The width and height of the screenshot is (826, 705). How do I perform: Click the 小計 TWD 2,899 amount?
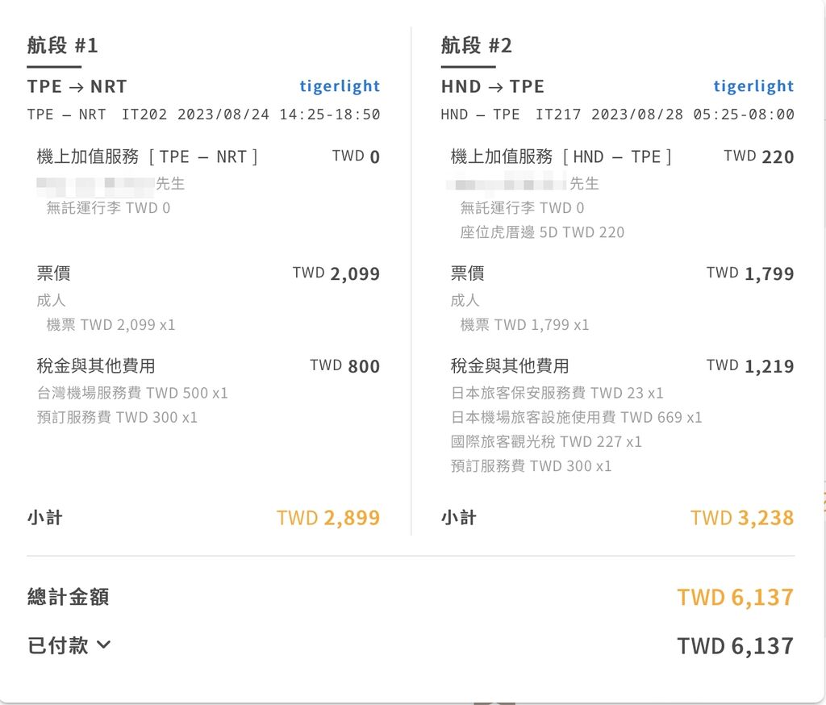328,518
